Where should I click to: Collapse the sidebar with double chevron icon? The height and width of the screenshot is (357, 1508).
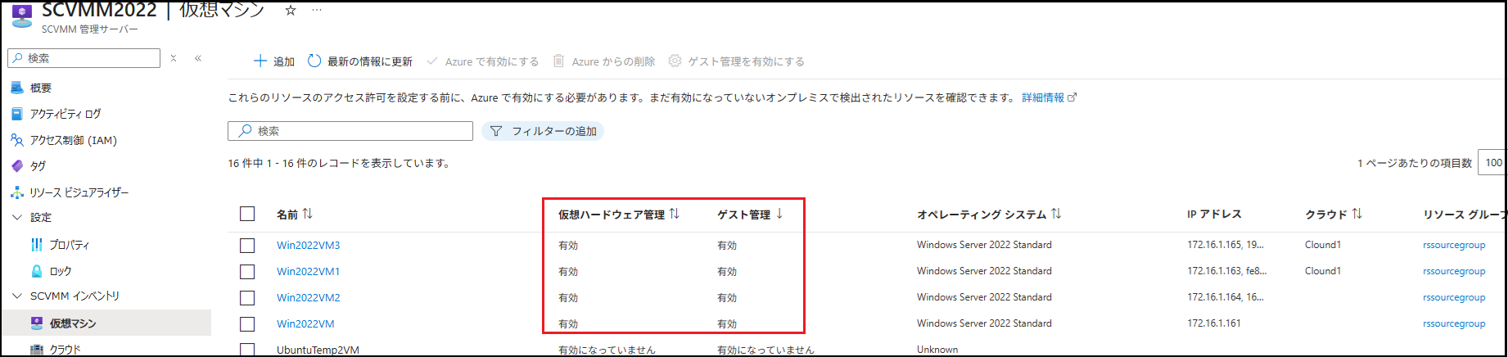coord(198,58)
